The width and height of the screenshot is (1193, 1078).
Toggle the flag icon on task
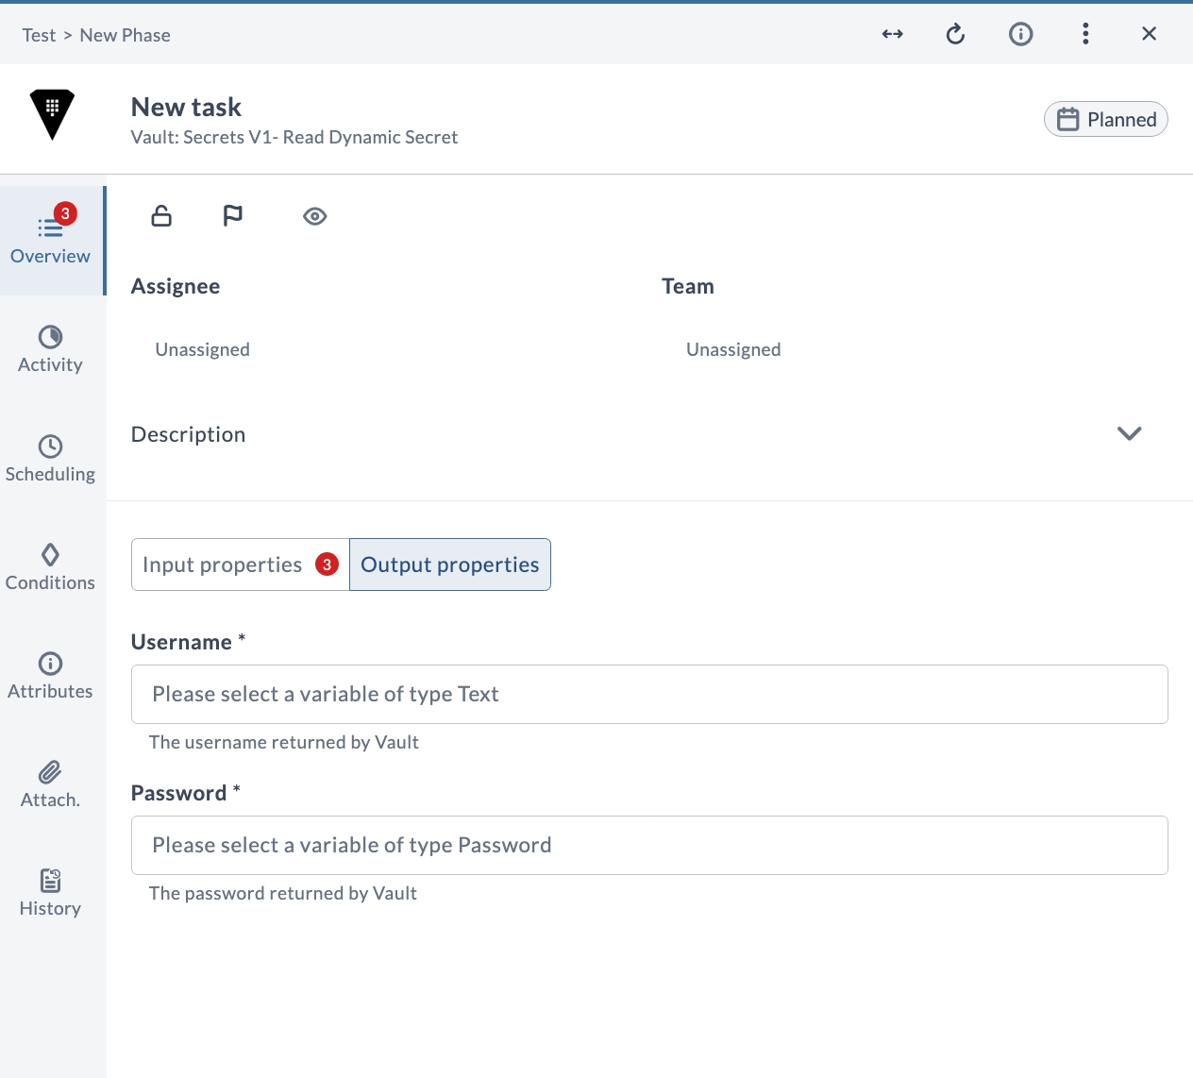(232, 216)
